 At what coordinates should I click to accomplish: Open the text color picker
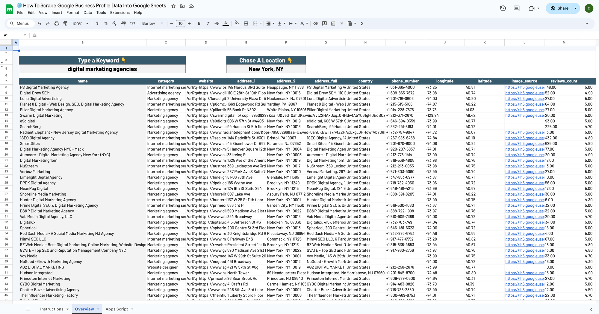[226, 23]
